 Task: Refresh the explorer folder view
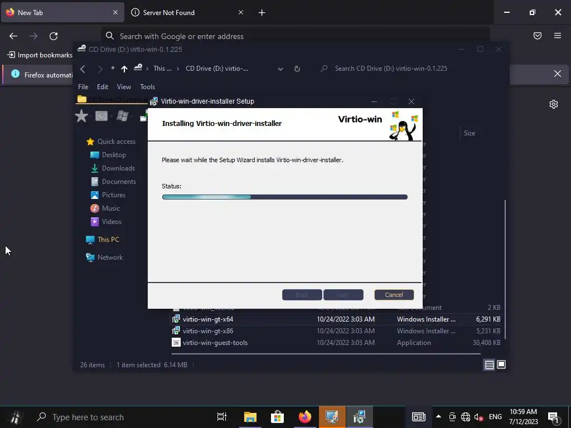click(297, 69)
